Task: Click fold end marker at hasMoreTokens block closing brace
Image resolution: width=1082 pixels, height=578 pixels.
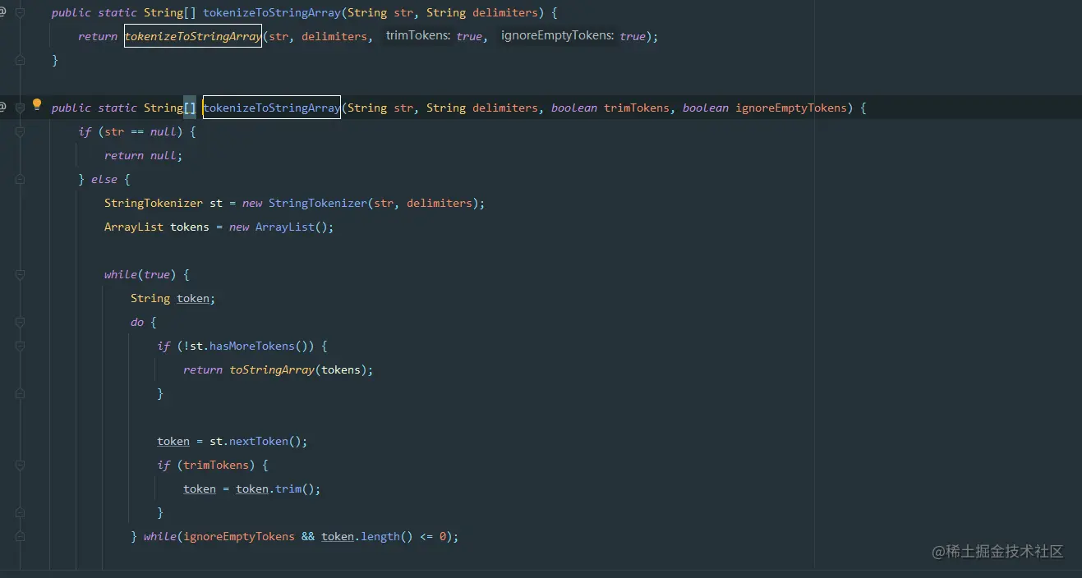Action: click(x=20, y=393)
